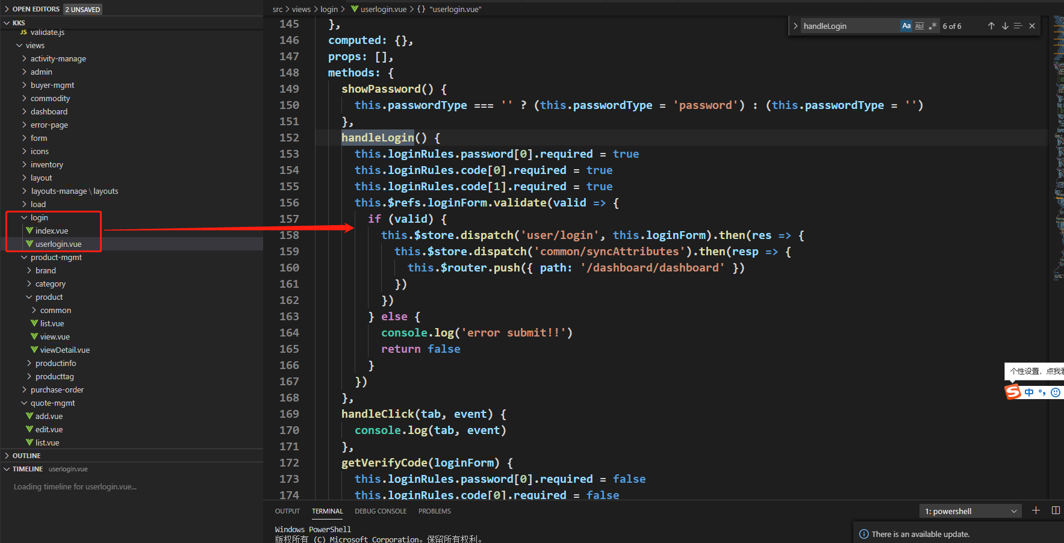Viewport: 1064px width, 543px height.
Task: Open the 1: powershell terminal dropdown
Action: pos(971,511)
